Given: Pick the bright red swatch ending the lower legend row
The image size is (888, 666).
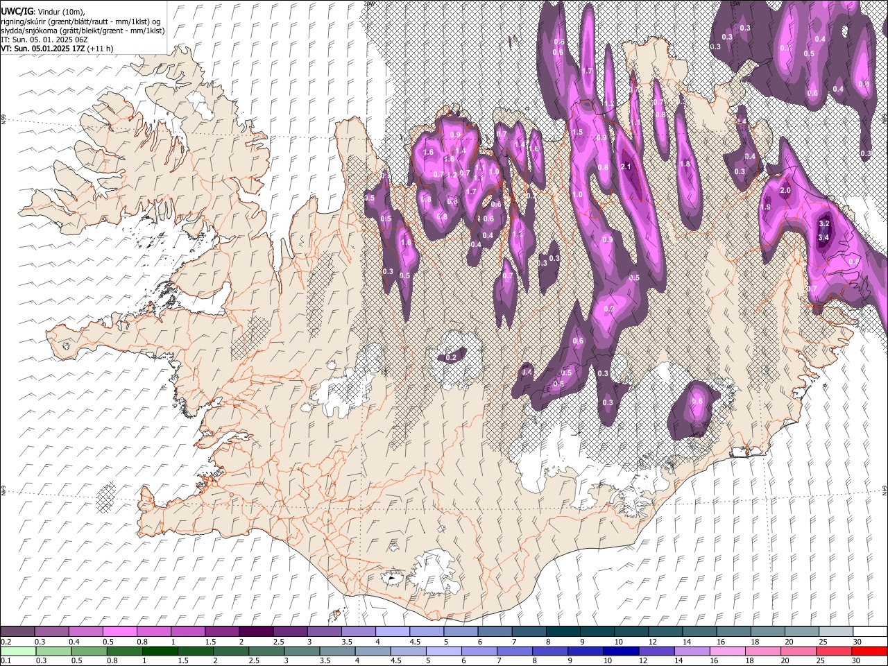Looking at the screenshot, I should click(869, 651).
